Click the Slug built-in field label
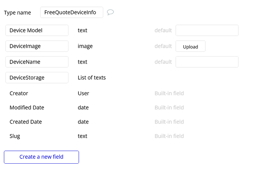 point(15,136)
